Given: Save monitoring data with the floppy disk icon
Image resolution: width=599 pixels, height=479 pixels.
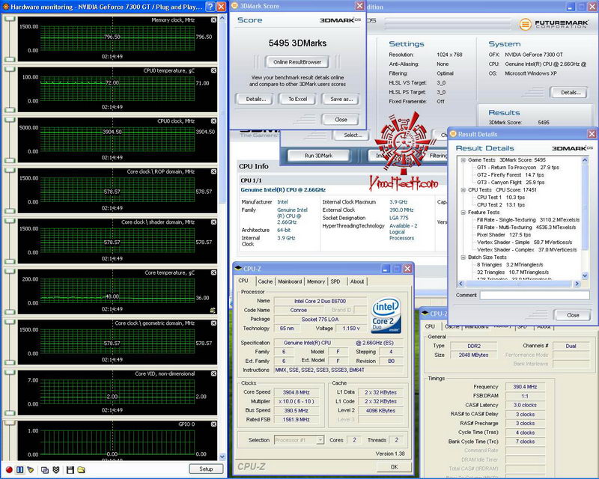Looking at the screenshot, I should (x=70, y=469).
